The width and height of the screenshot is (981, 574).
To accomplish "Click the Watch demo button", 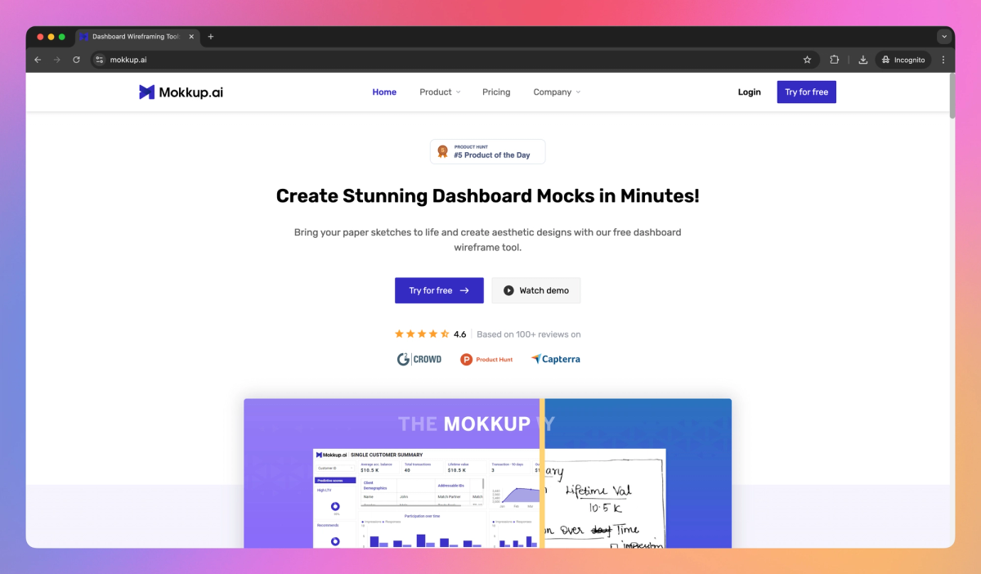I will point(536,290).
